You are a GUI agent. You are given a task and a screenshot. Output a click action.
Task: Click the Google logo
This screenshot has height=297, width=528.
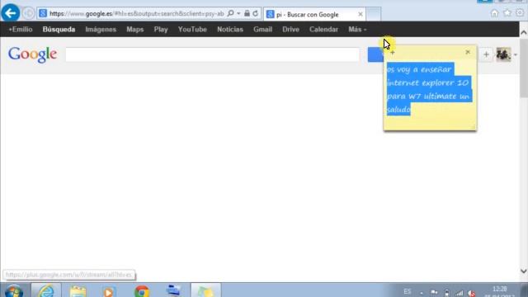tap(33, 54)
